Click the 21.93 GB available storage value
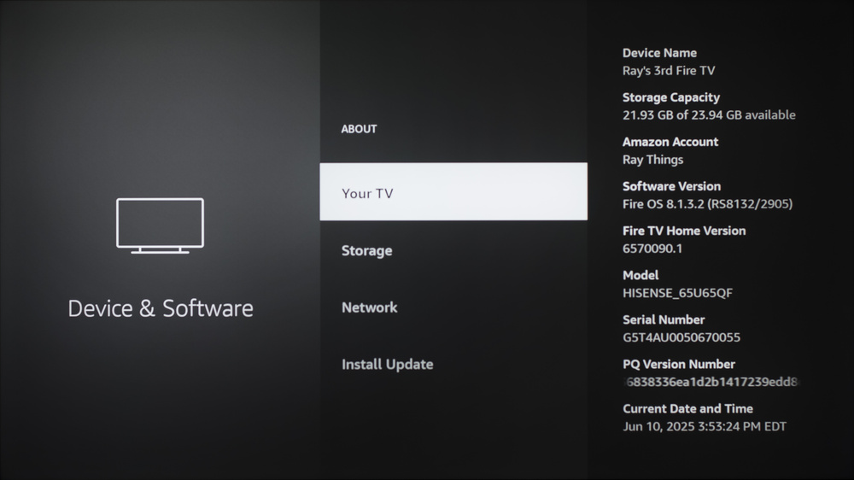The height and width of the screenshot is (480, 854). [x=708, y=115]
